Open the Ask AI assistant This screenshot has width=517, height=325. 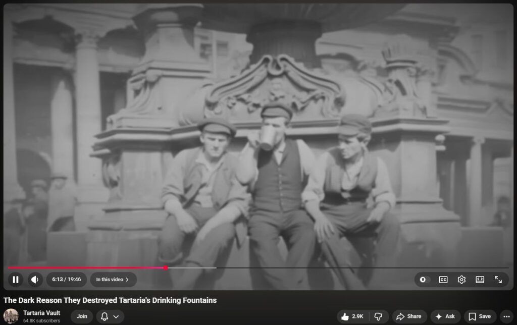point(445,316)
